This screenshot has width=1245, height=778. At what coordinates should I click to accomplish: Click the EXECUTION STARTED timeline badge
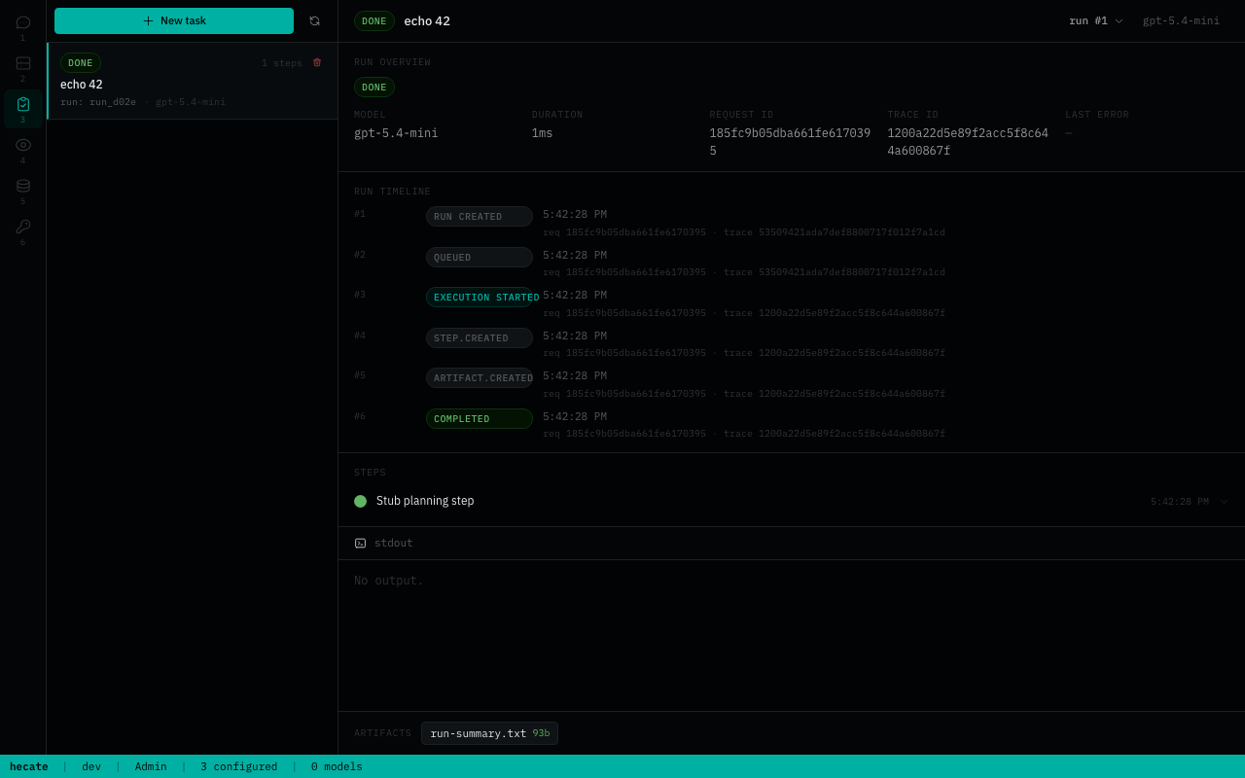(479, 298)
